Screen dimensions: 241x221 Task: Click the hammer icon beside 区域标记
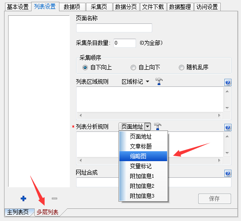(159, 81)
